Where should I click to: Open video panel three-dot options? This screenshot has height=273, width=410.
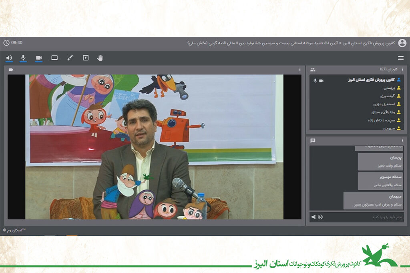[299, 70]
